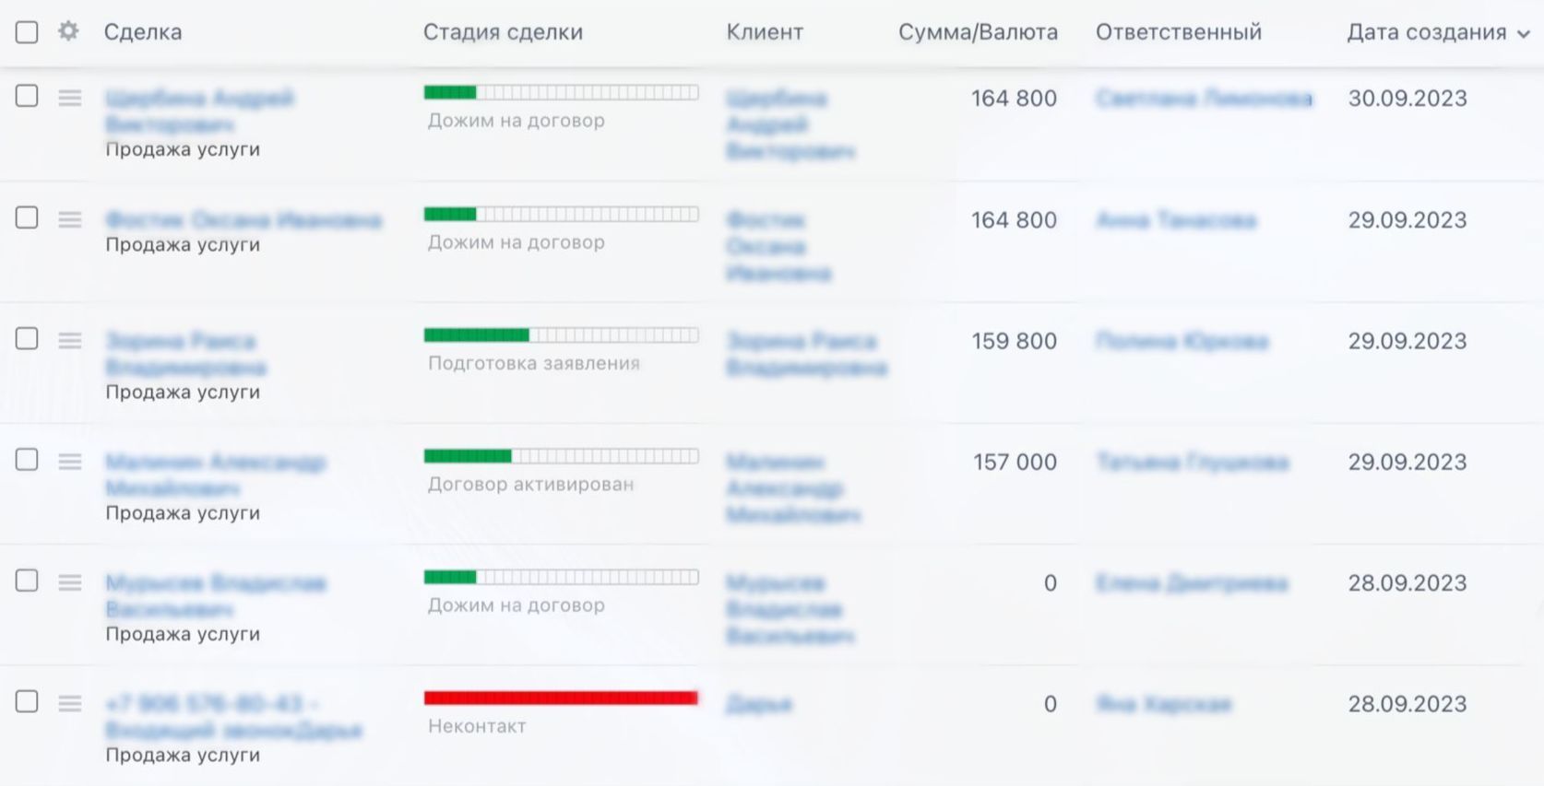Toggle select-all checkbox in table header
Image resolution: width=1544 pixels, height=786 pixels.
click(27, 32)
